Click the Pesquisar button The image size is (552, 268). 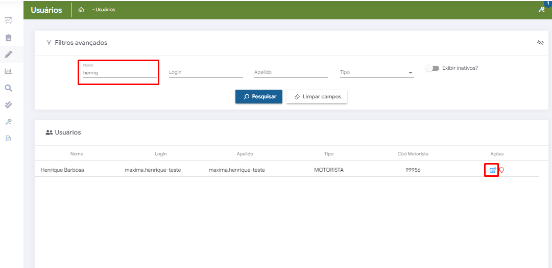coord(258,97)
